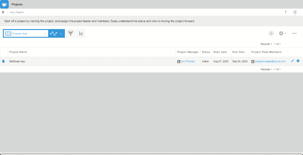The width and height of the screenshot is (303, 155).
Task: Click the Dan Thomas user avatar icon
Action: coord(178,62)
